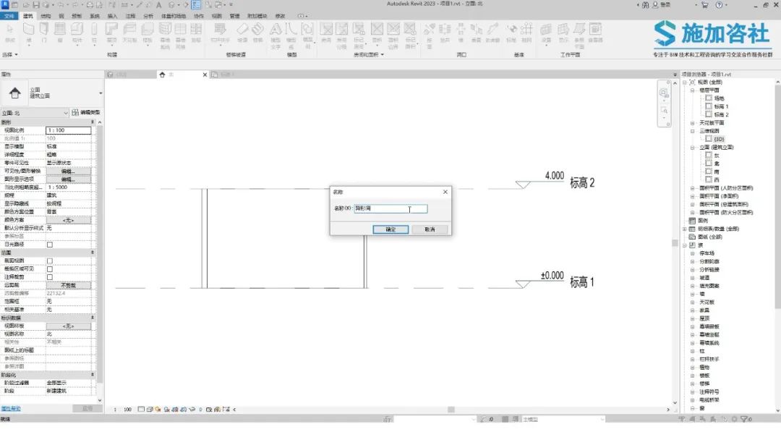781x440 pixels.
Task: Select the Model Text tool
Action: 276,35
